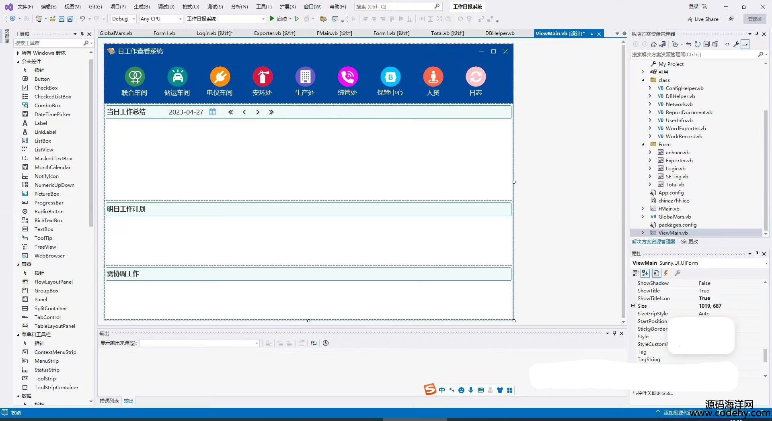772x421 pixels.
Task: Click the 保管中心 icon
Action: [390, 76]
